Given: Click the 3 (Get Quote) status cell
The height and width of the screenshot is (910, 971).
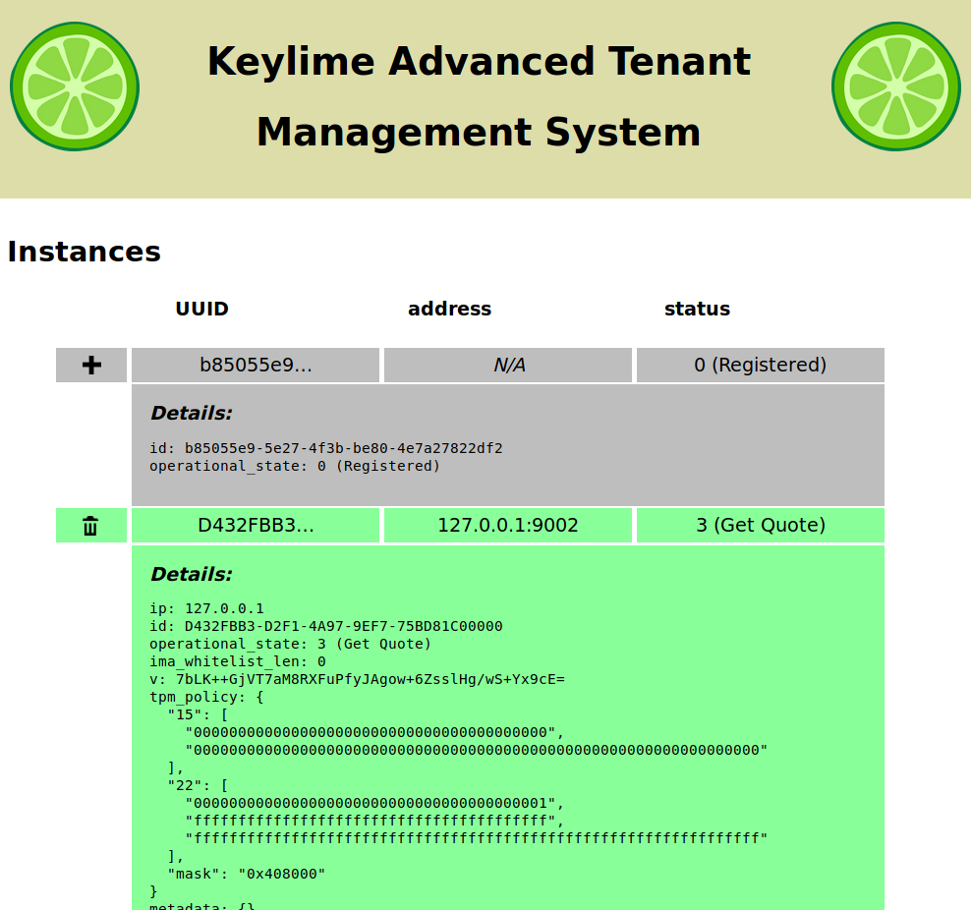Looking at the screenshot, I should coord(761,526).
